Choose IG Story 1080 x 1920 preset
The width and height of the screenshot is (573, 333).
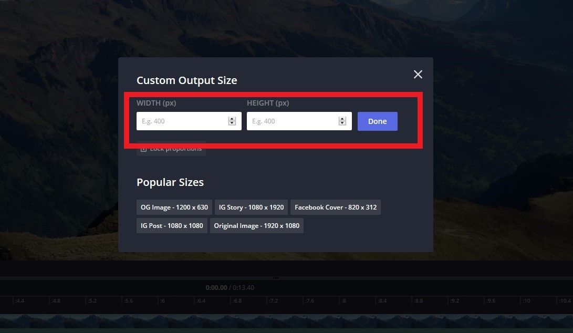coord(251,207)
